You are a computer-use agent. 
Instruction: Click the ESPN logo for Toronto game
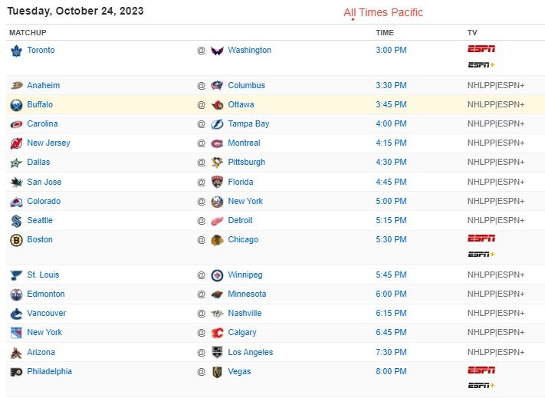481,48
